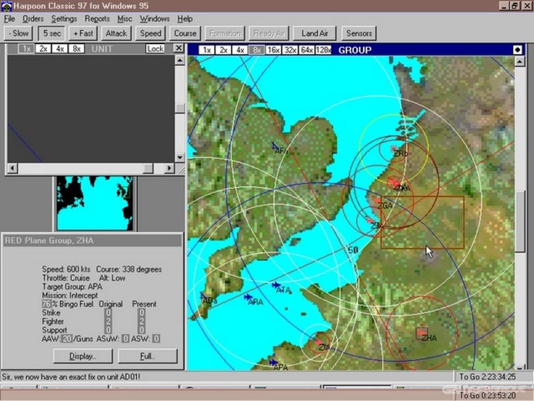Screen dimensions: 534x401
Task: Select the blue aircraft group APA
Action: pyautogui.click(x=273, y=362)
